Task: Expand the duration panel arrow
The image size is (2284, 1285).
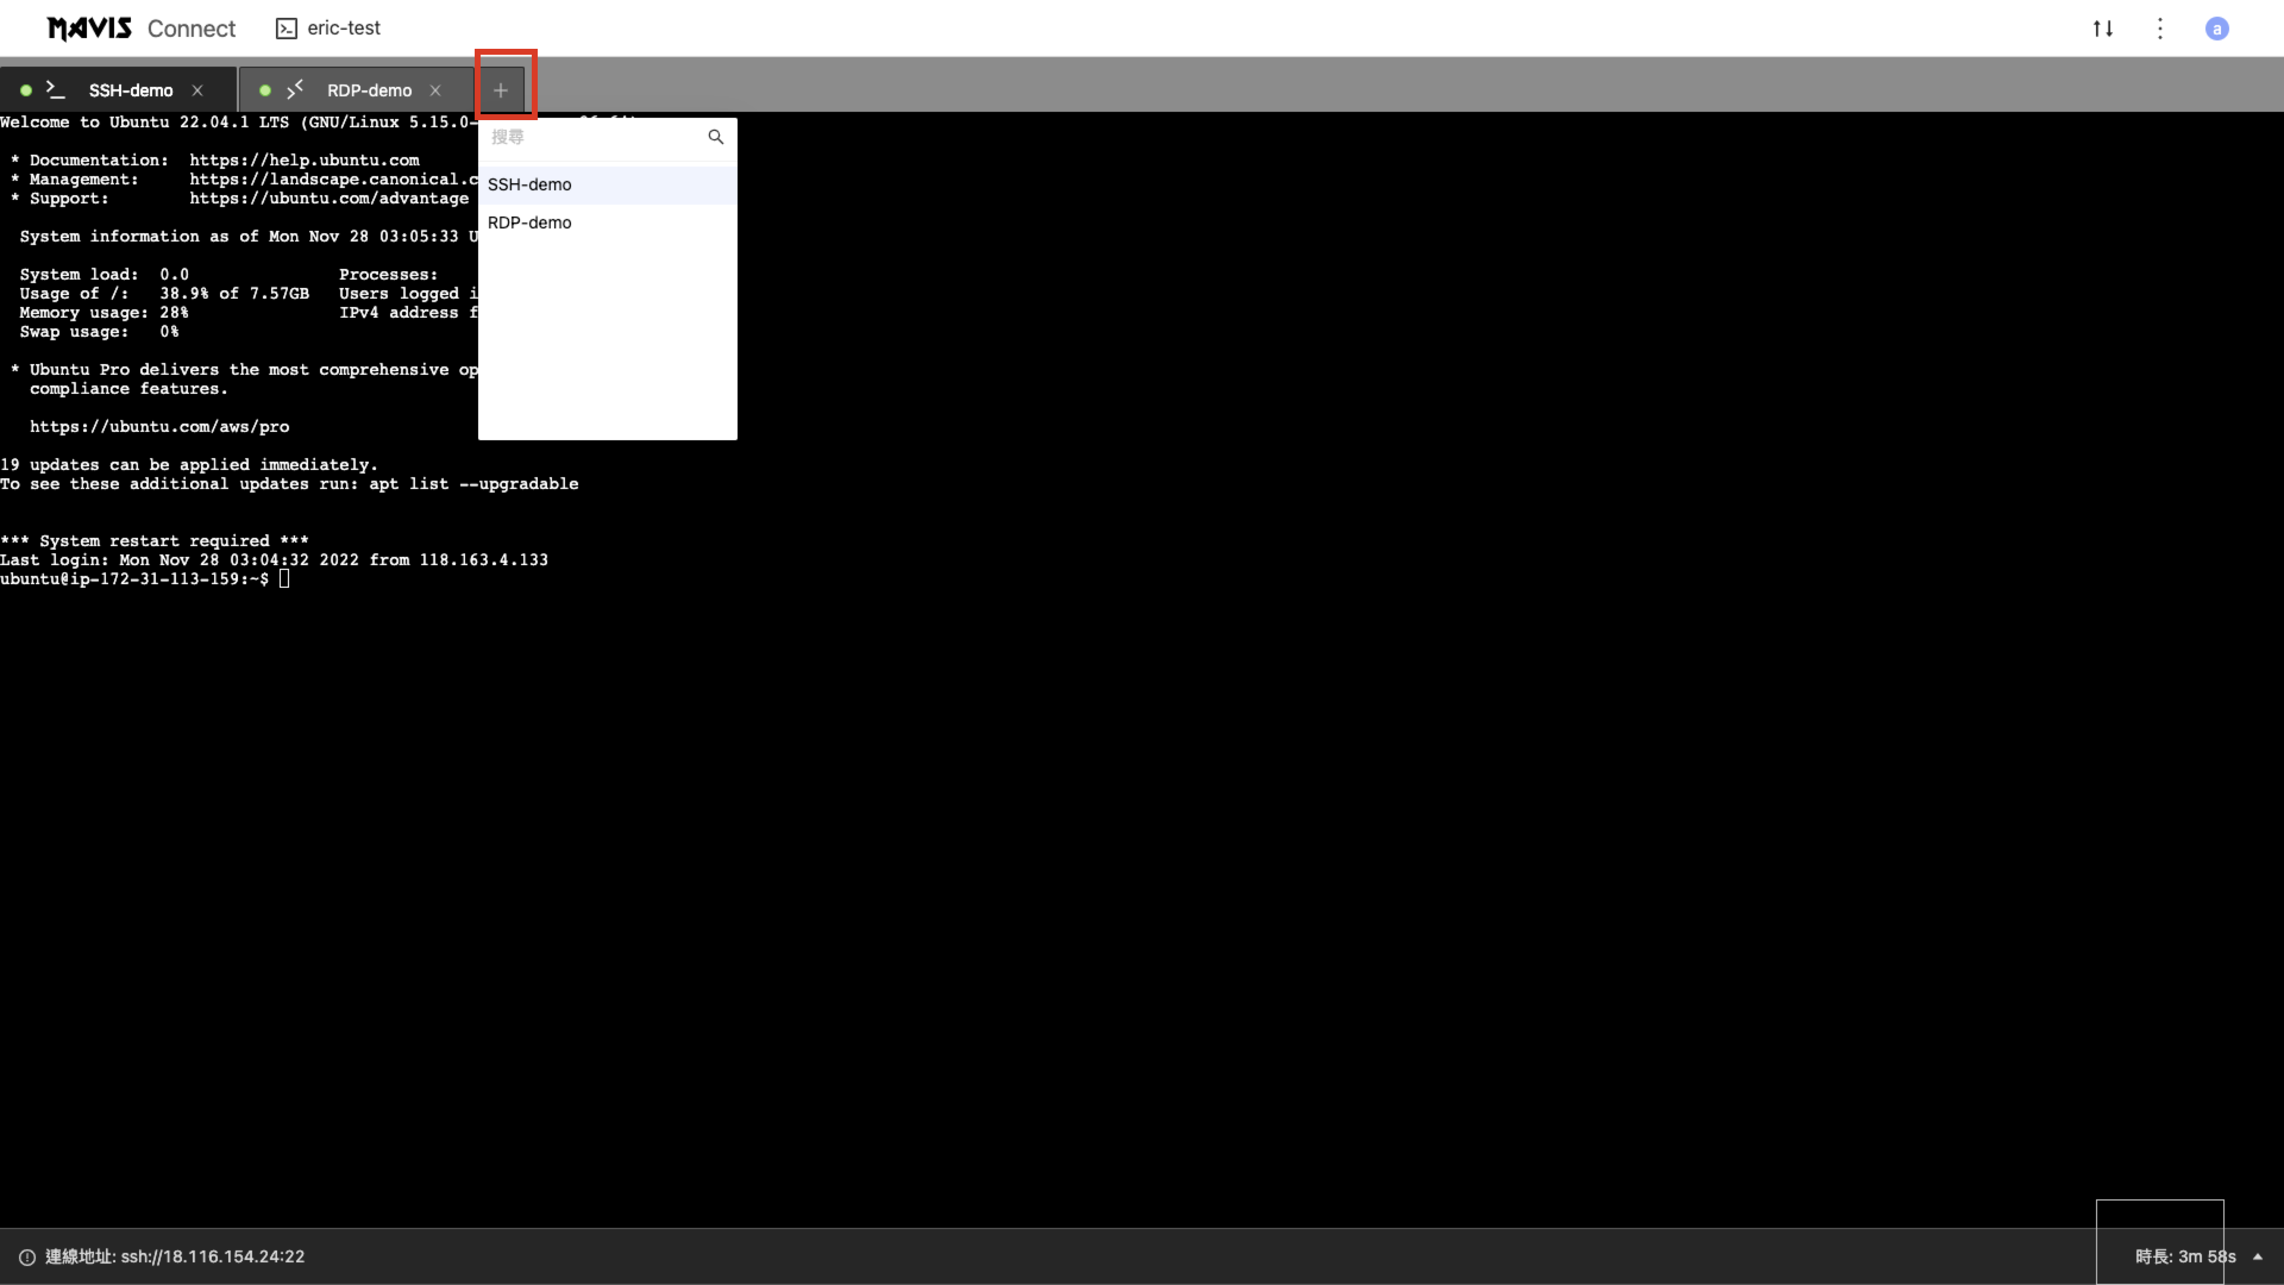Action: click(x=2257, y=1256)
